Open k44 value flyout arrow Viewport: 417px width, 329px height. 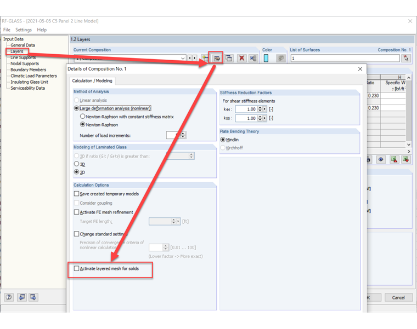(x=264, y=109)
